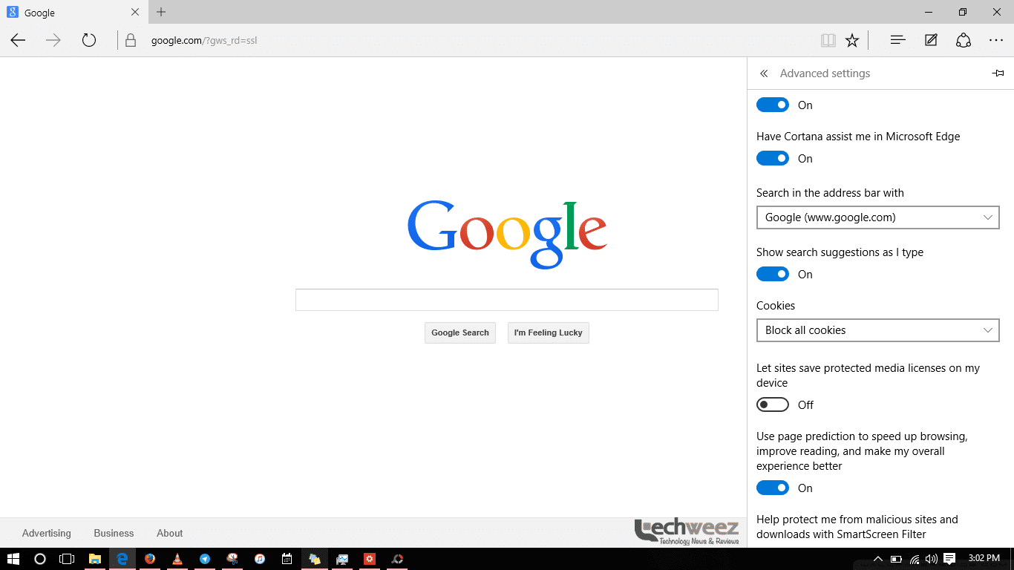Toggle Have Cortana assist me in Edge
This screenshot has height=570, width=1014.
pyautogui.click(x=773, y=158)
